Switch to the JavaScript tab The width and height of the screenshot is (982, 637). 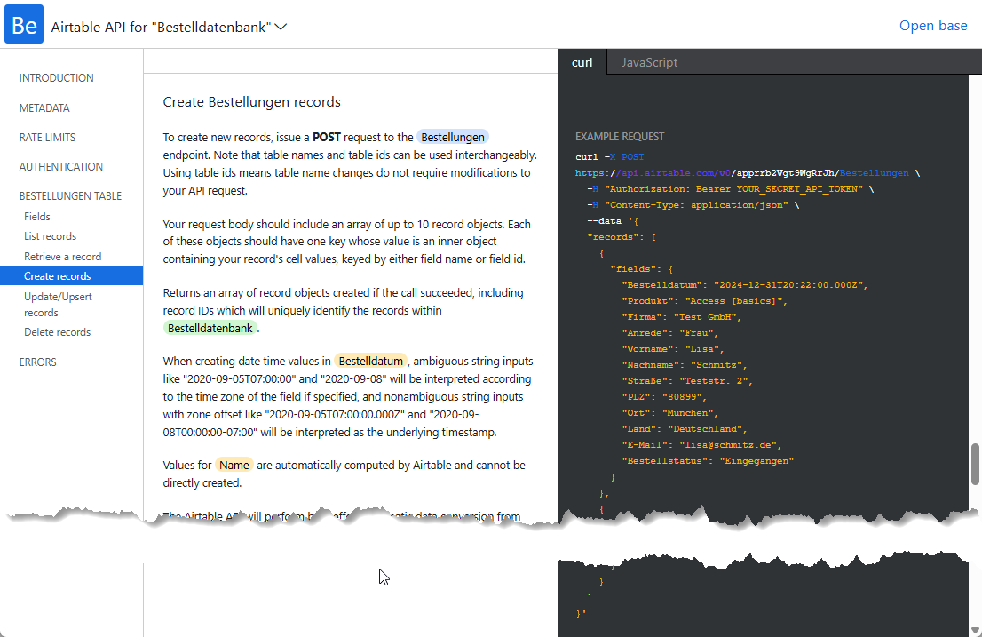coord(649,62)
